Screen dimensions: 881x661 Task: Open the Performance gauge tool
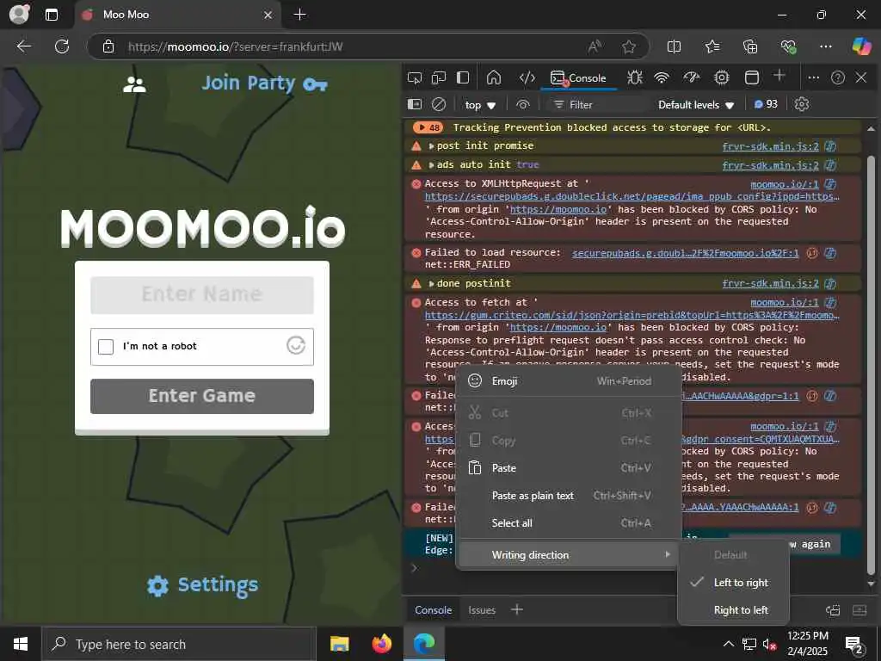pos(692,77)
